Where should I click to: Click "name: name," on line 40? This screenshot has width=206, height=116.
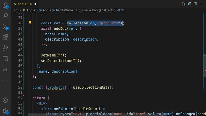(57, 34)
